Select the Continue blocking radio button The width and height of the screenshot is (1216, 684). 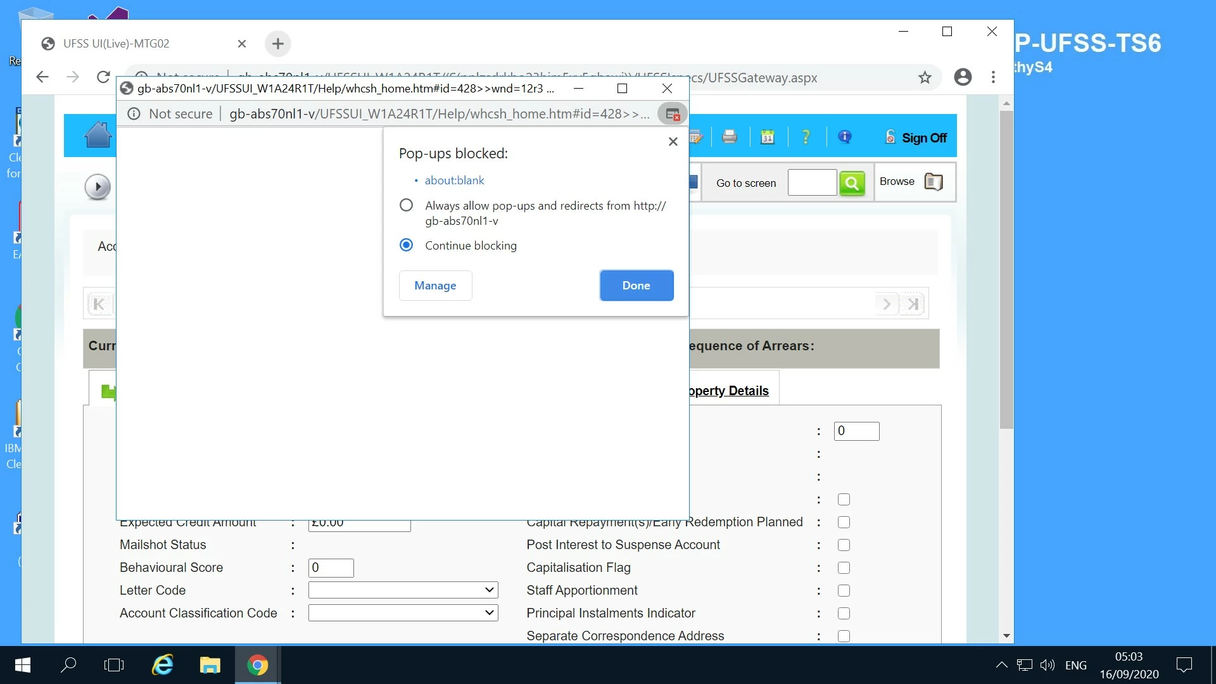406,245
